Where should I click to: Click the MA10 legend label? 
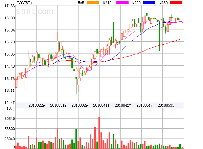[x=107, y=3]
